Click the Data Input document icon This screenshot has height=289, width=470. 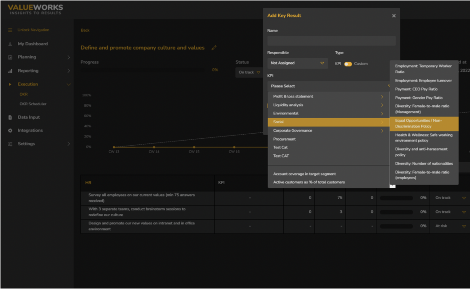10,117
